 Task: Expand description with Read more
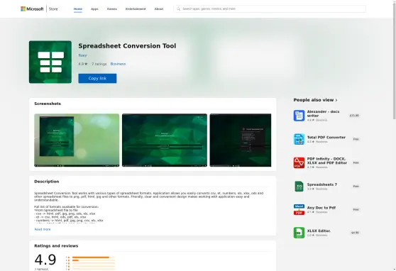coord(43,229)
